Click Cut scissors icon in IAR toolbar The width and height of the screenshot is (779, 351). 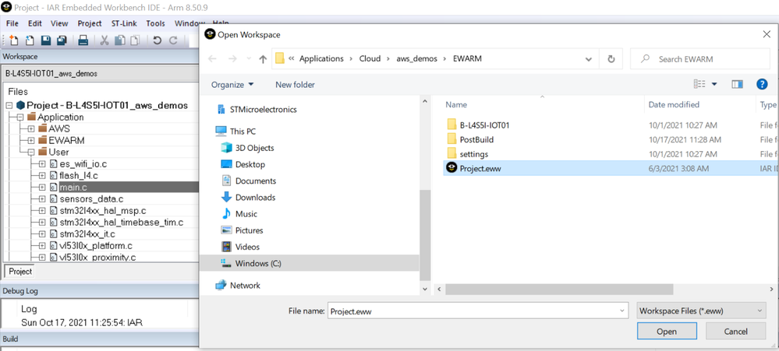pyautogui.click(x=104, y=40)
